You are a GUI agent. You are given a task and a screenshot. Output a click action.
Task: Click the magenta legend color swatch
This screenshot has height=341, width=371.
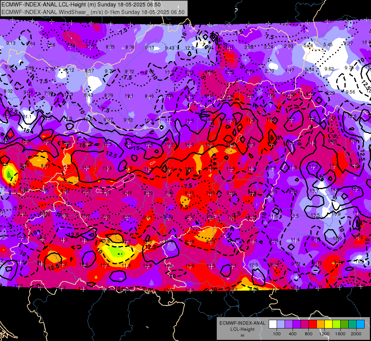(305, 324)
